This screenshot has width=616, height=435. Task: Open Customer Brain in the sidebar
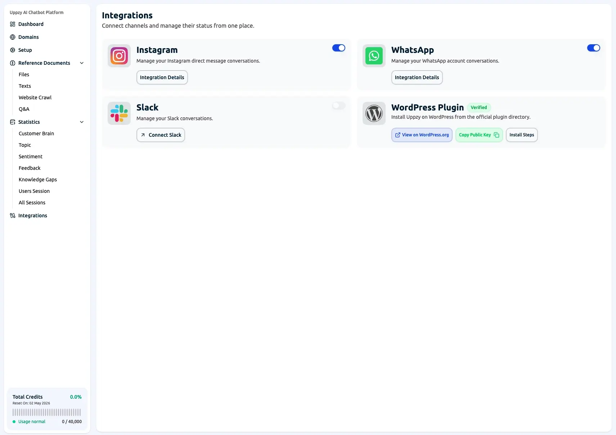coord(36,133)
